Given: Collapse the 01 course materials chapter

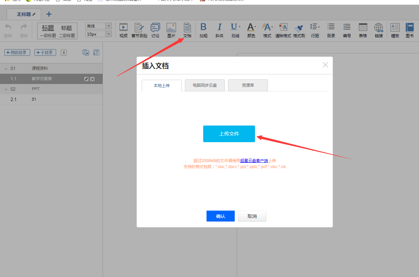Looking at the screenshot, I should (6, 69).
